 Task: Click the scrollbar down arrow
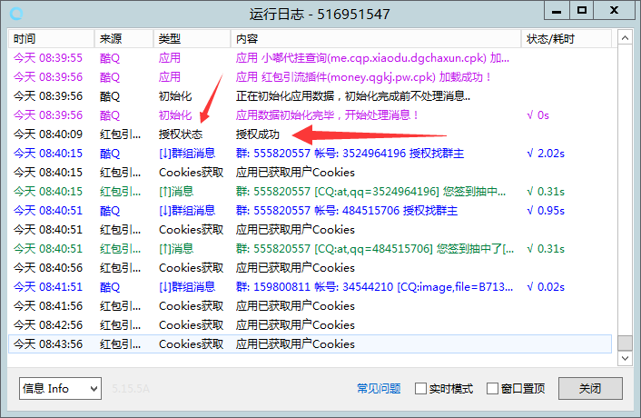(625, 358)
